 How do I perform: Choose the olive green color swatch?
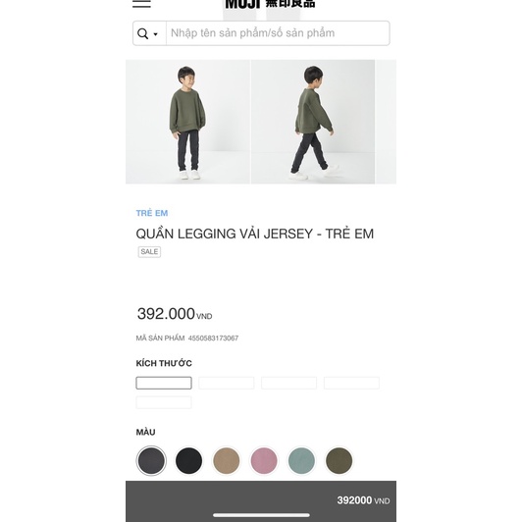339,461
